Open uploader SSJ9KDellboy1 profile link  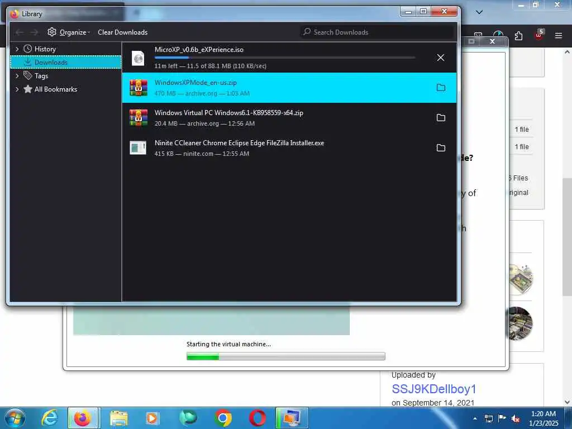point(433,389)
